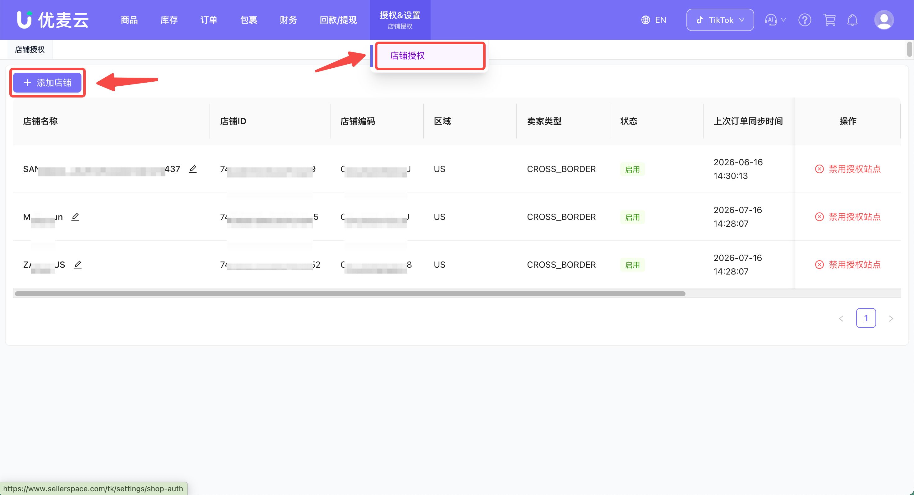The image size is (914, 495).
Task: Click the 操作 column header
Action: pyautogui.click(x=848, y=121)
